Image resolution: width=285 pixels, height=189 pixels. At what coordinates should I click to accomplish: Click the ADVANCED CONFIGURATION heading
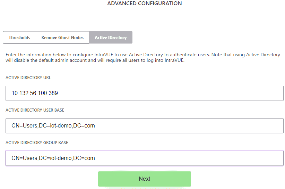(x=145, y=3)
